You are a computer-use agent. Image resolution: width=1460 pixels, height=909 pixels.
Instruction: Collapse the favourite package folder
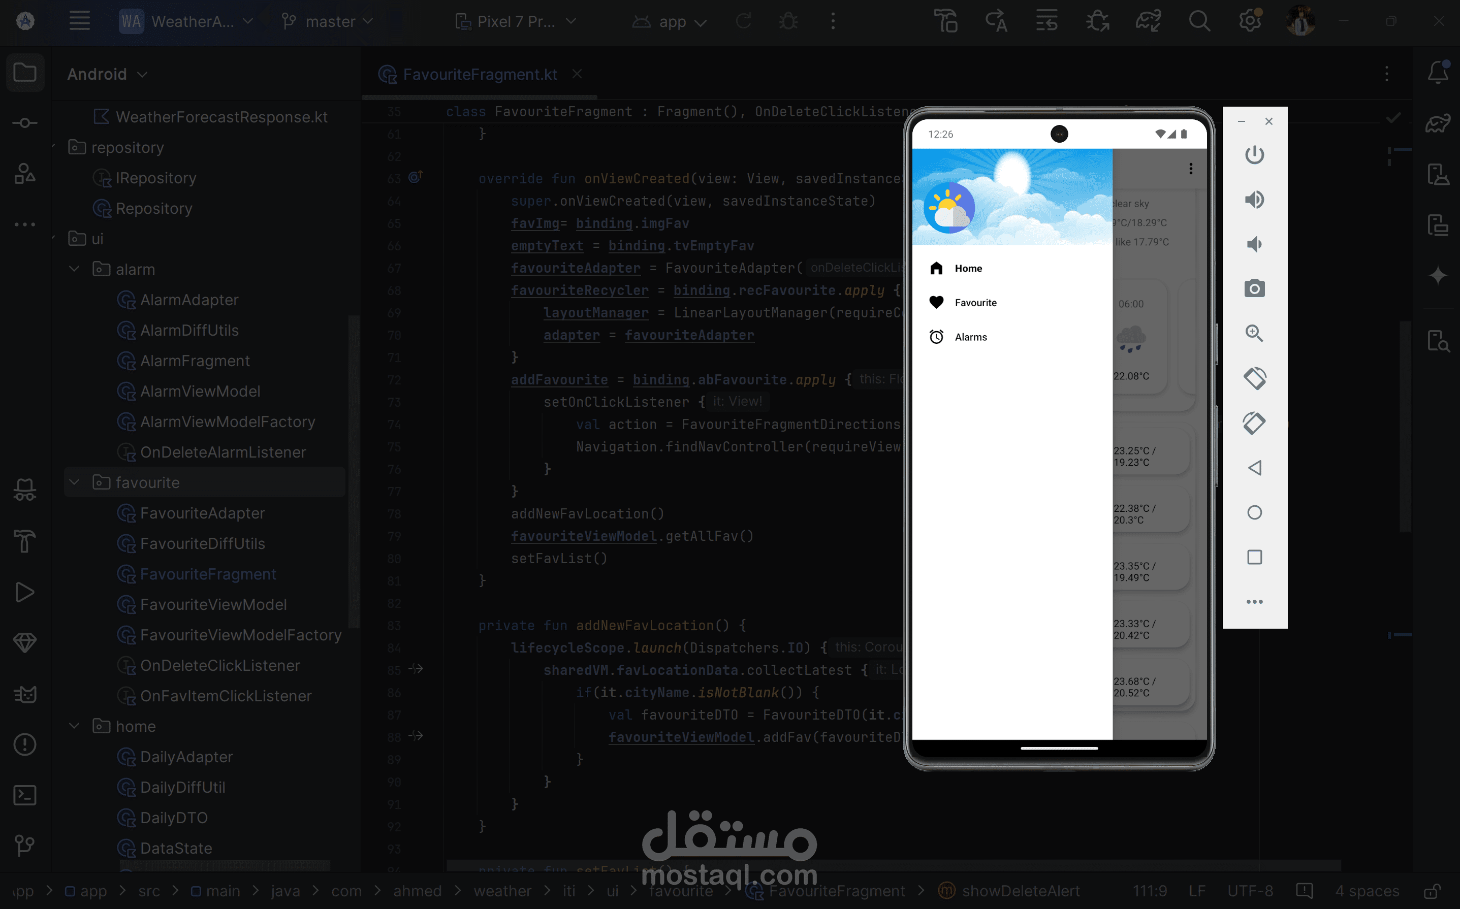tap(75, 482)
